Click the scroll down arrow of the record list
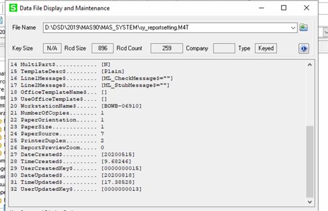This screenshot has height=211, width=328. [x=310, y=202]
